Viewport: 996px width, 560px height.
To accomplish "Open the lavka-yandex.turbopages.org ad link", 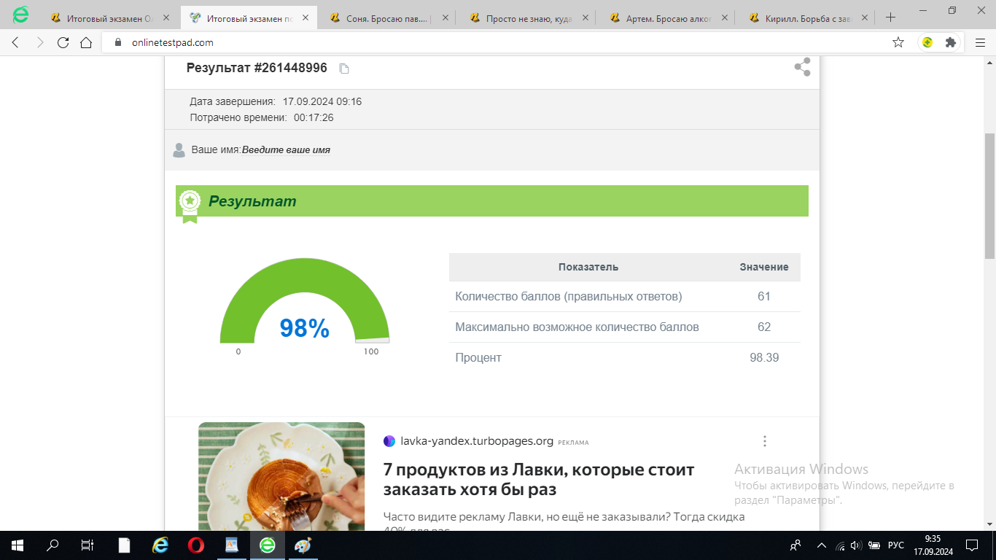I will 477,441.
